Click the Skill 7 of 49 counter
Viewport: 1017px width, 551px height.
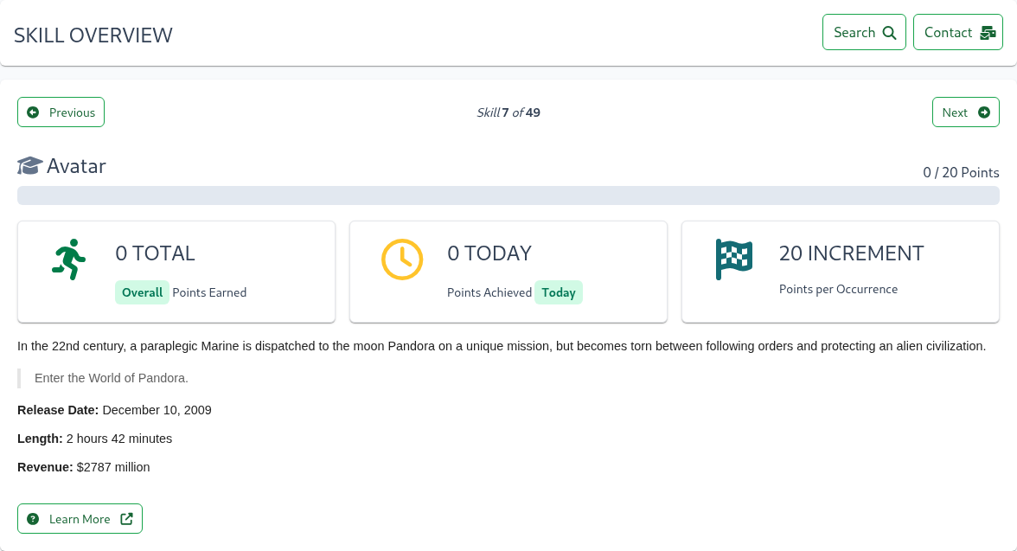click(x=508, y=112)
